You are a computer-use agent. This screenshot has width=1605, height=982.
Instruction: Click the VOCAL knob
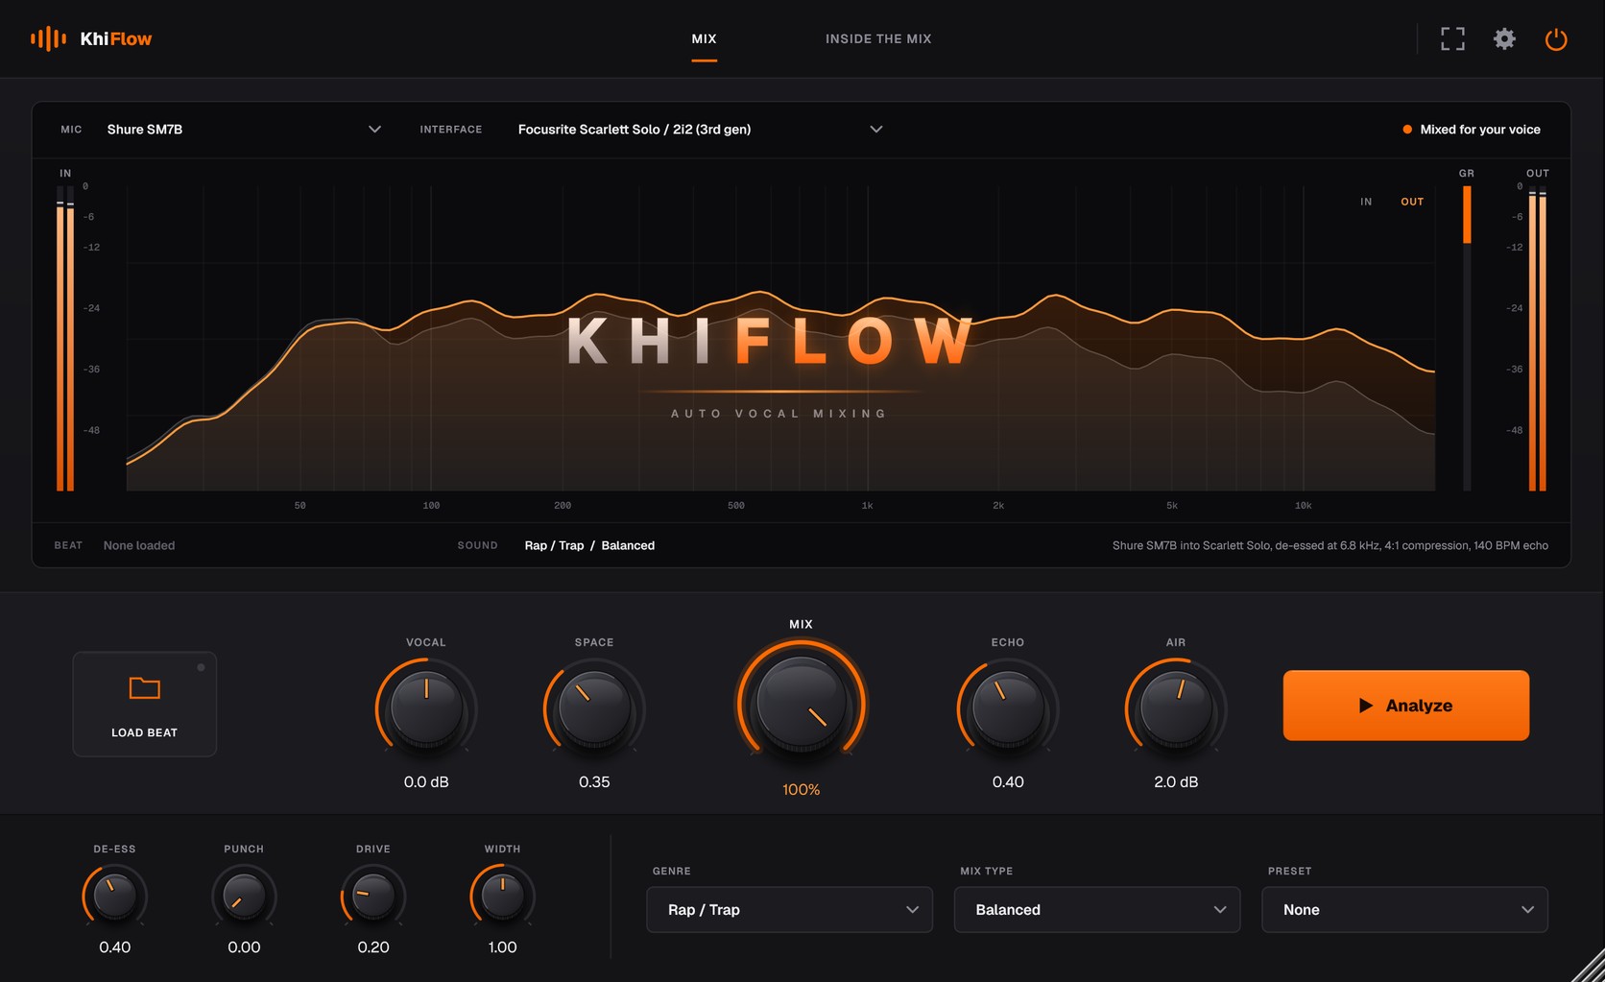(426, 708)
